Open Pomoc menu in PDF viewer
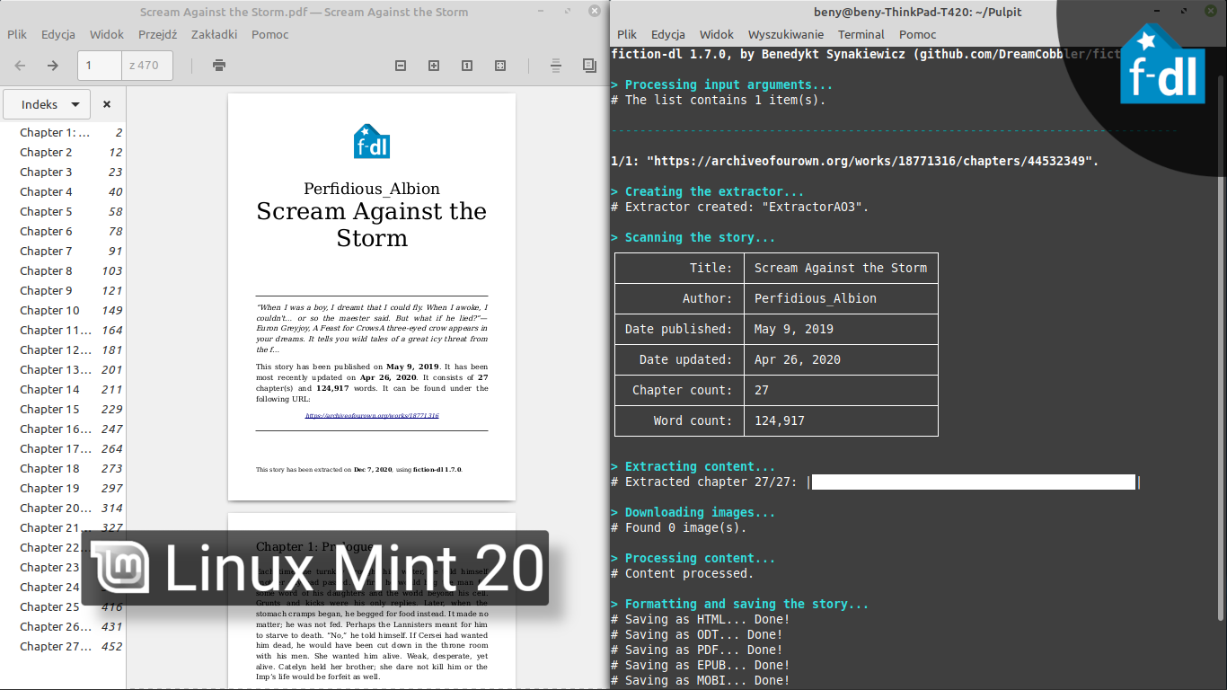Image resolution: width=1227 pixels, height=690 pixels. click(x=270, y=34)
